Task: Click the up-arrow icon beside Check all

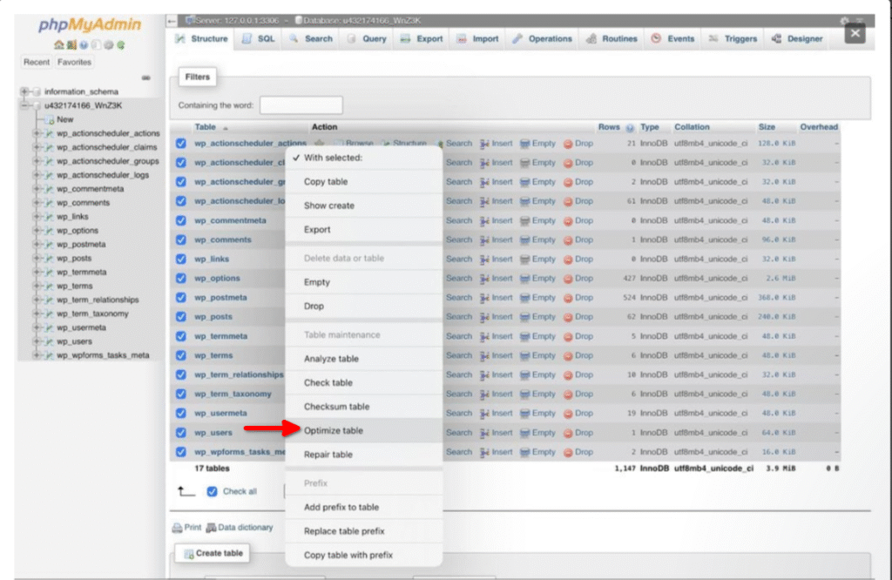Action: coord(186,491)
